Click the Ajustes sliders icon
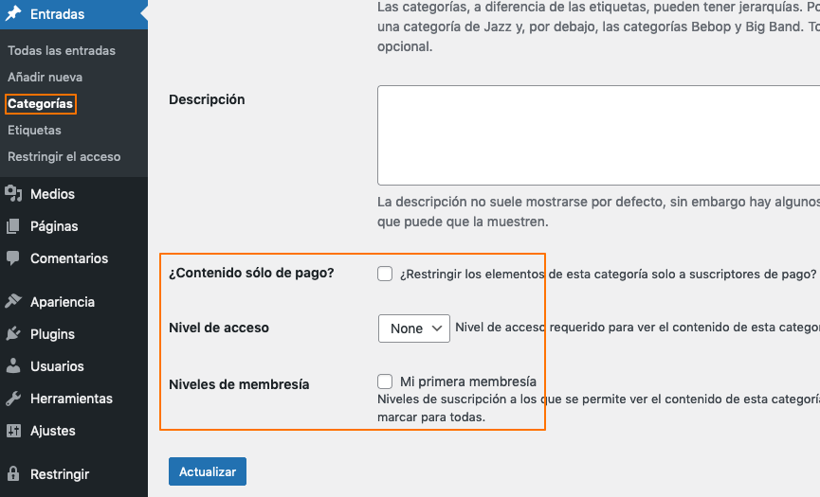Screen dimensions: 820x497 (13, 431)
